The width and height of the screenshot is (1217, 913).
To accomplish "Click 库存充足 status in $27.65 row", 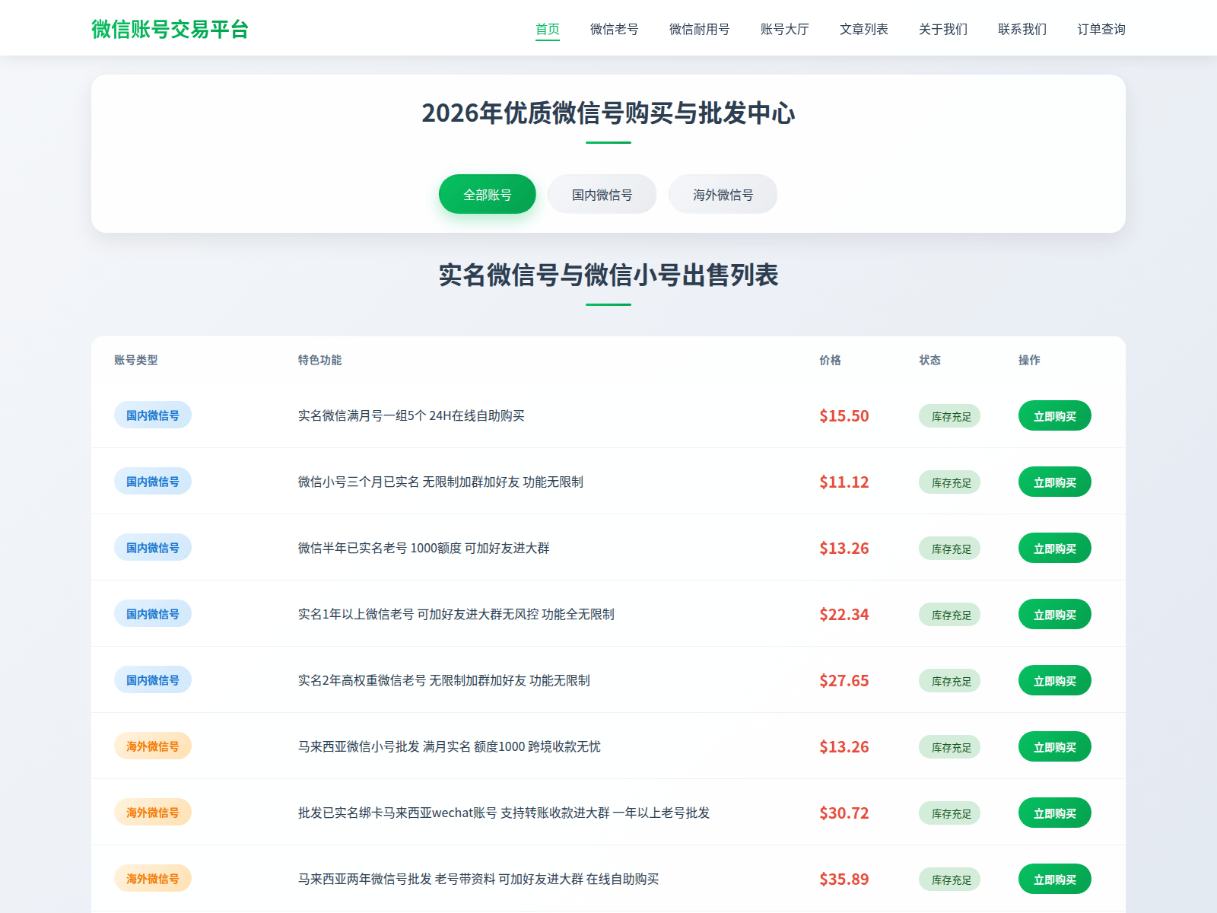I will (x=950, y=681).
